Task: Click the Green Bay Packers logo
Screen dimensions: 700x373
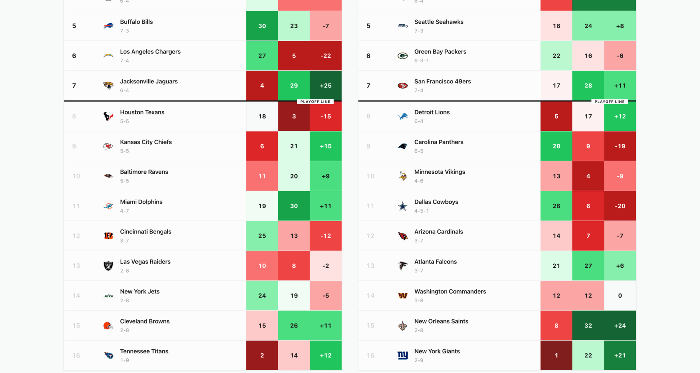Action: click(402, 56)
